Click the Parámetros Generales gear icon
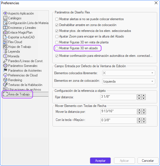The image size is (160, 166). 5,66
